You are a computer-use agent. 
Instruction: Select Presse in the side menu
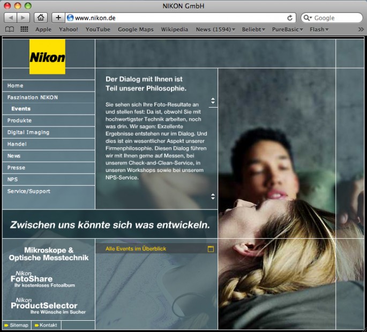pyautogui.click(x=49, y=168)
